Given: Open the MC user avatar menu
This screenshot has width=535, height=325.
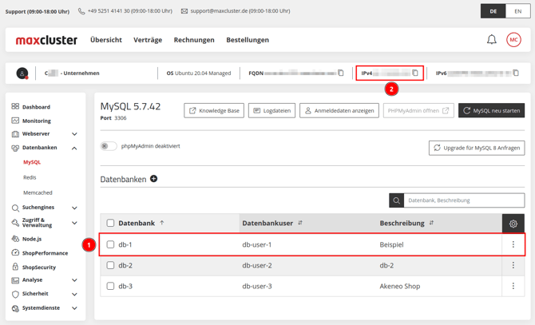Looking at the screenshot, I should (513, 40).
